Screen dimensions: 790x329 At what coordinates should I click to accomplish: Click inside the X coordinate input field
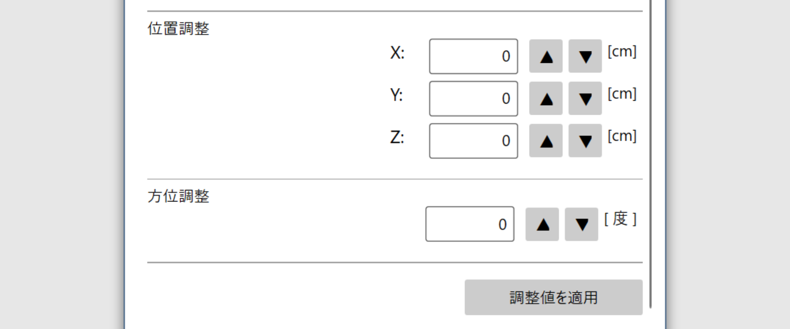[x=473, y=56]
